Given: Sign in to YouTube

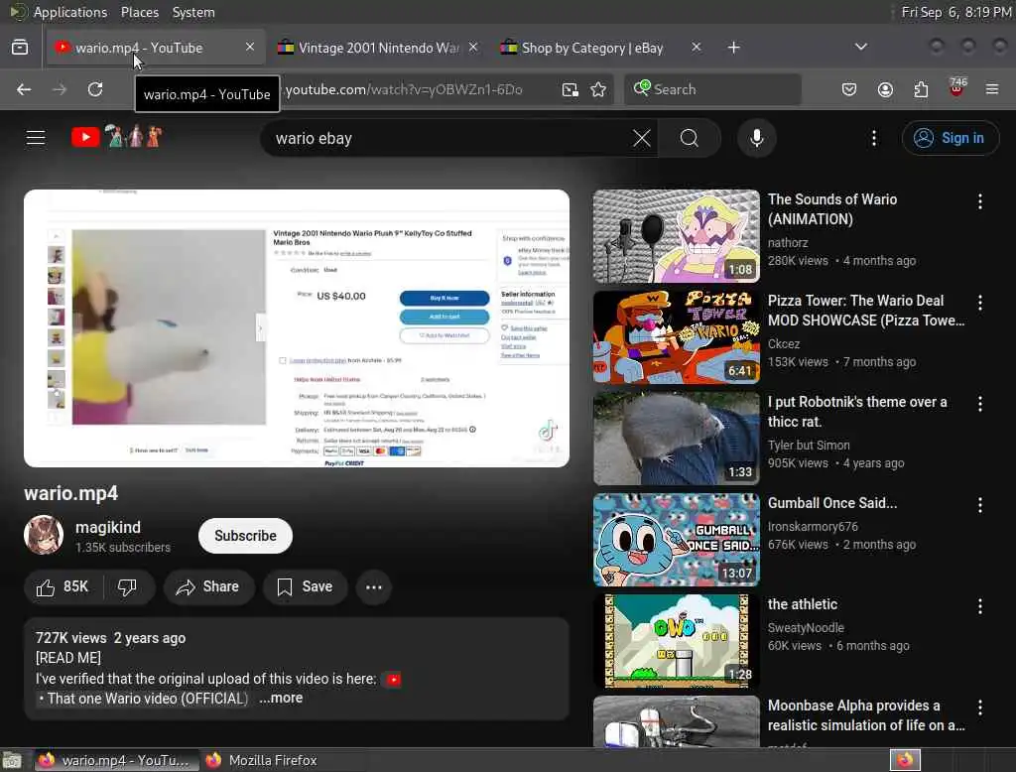Looking at the screenshot, I should point(950,138).
